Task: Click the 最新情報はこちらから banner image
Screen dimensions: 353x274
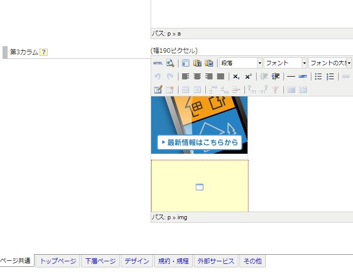Action: click(199, 125)
